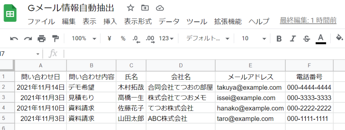
Task: Open the ツール menu
Action: click(197, 21)
